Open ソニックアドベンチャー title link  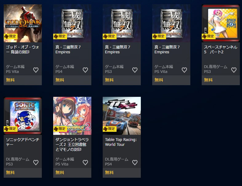pos(22,142)
